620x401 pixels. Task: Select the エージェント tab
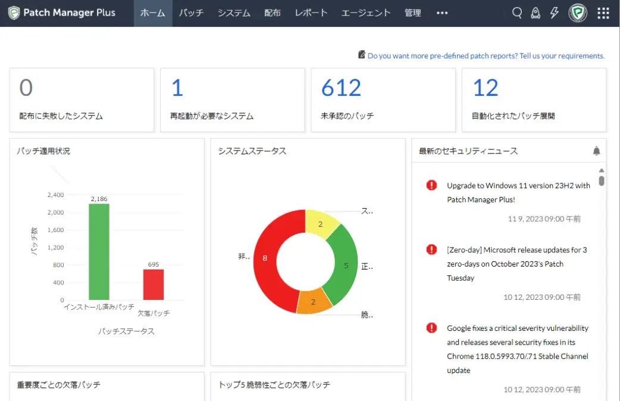click(366, 13)
